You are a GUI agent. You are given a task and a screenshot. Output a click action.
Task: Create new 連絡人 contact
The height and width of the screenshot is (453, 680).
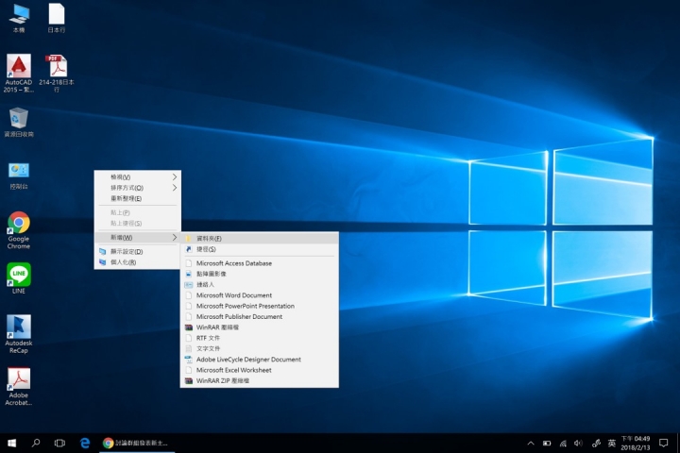pyautogui.click(x=260, y=284)
